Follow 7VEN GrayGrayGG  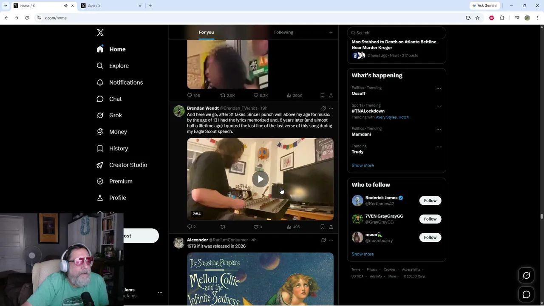(430, 219)
